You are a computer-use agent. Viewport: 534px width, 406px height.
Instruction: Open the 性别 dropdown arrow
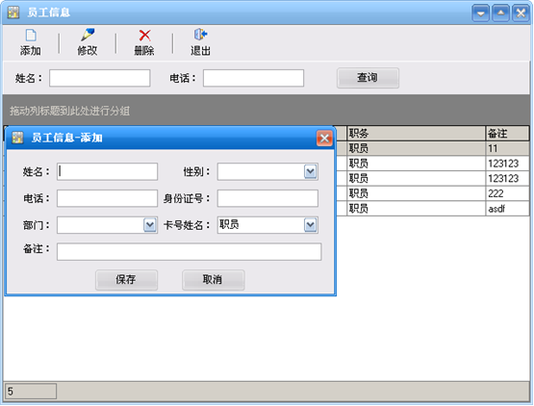point(310,171)
